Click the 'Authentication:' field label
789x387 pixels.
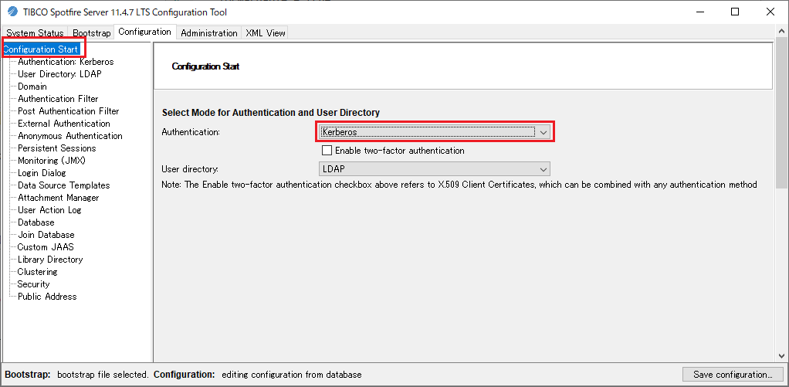pyautogui.click(x=191, y=132)
